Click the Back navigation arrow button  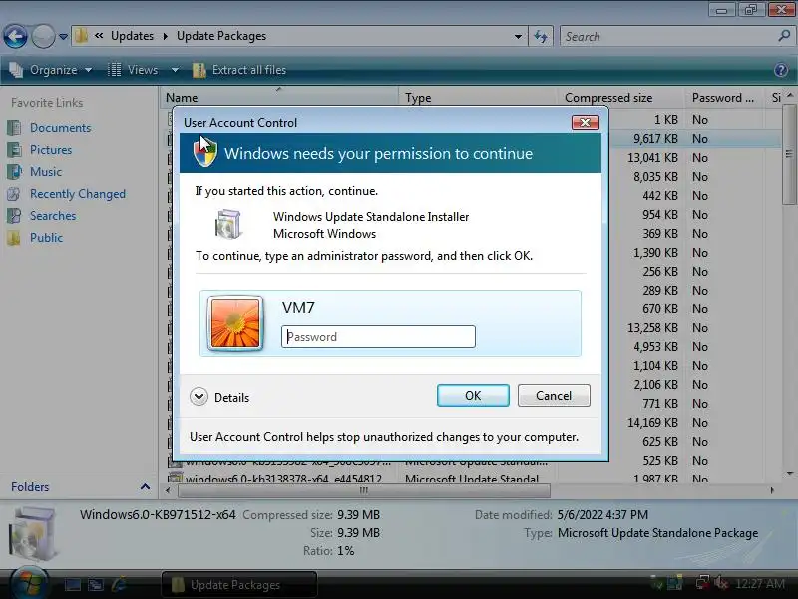coord(15,36)
